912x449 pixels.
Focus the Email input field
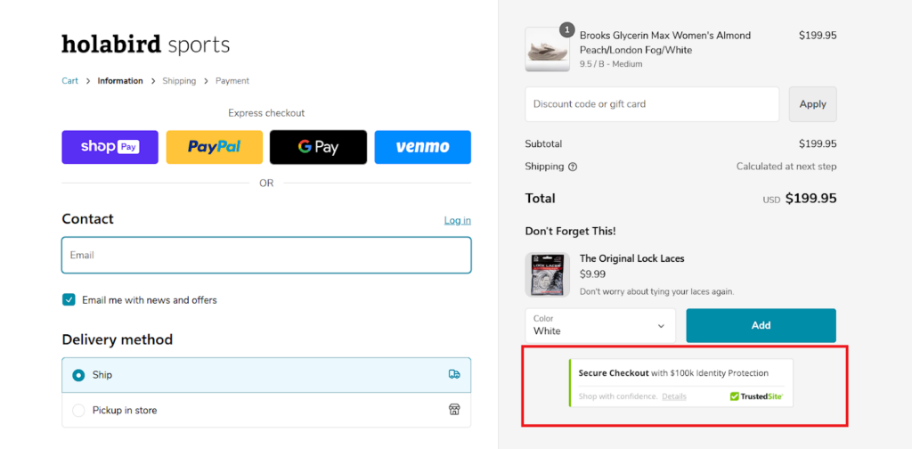point(266,255)
